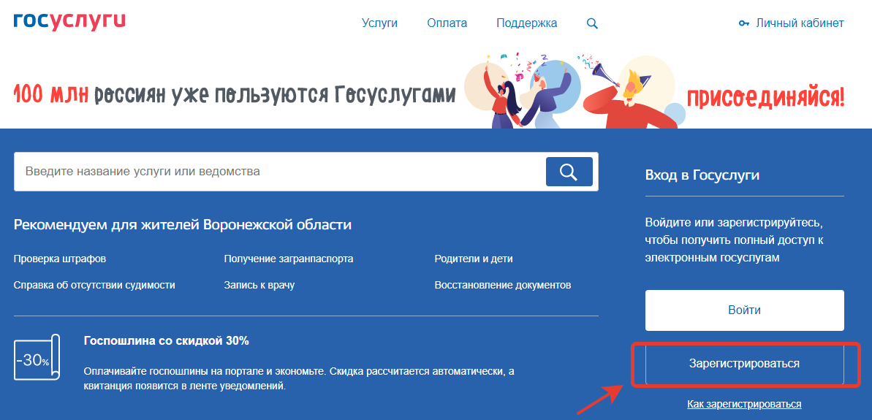Open Восстановление документов link
This screenshot has height=420, width=872.
502,285
